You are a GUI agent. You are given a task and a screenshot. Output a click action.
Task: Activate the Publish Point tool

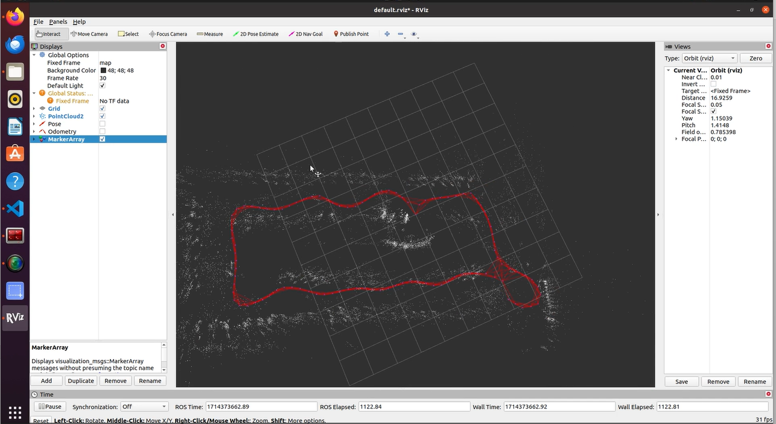click(351, 34)
